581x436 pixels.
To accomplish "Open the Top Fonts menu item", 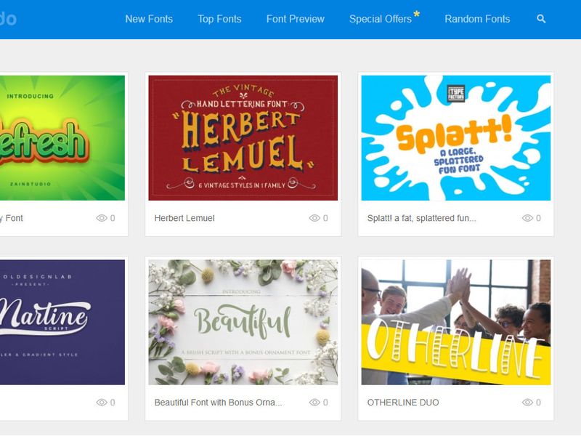I will (x=219, y=19).
